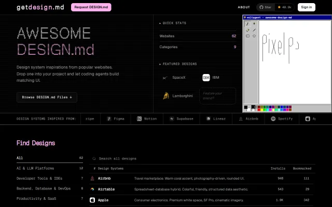The image size is (332, 207).
Task: Select the fill bucket tool in paint window
Action: click(x=254, y=24)
